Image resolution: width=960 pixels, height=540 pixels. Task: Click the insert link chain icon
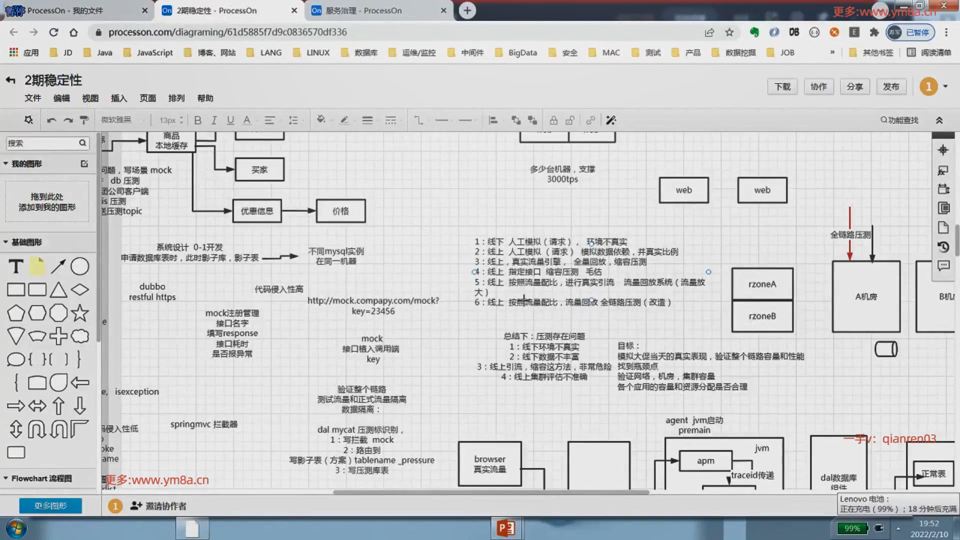click(590, 120)
